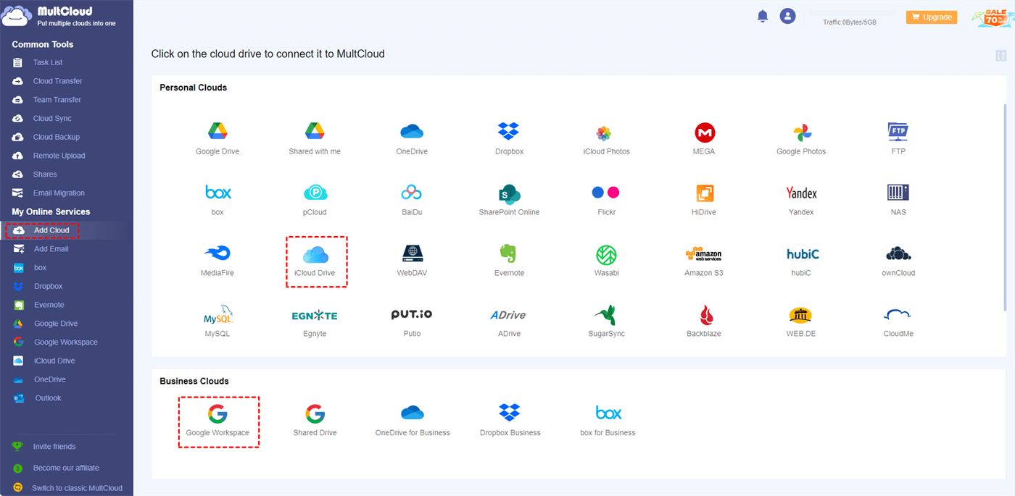This screenshot has width=1015, height=496.
Task: Connect the Wasabi storage
Action: [606, 260]
